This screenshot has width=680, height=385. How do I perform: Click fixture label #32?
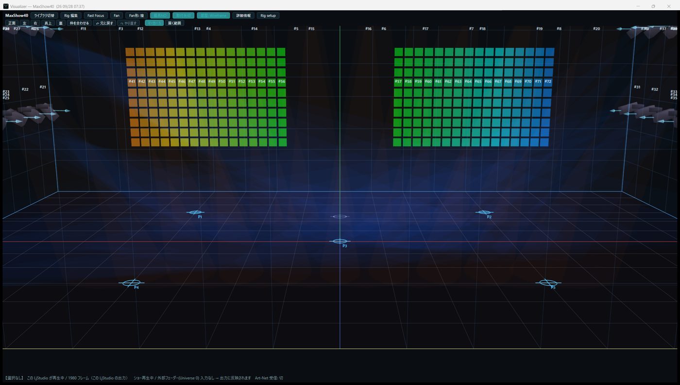point(655,89)
